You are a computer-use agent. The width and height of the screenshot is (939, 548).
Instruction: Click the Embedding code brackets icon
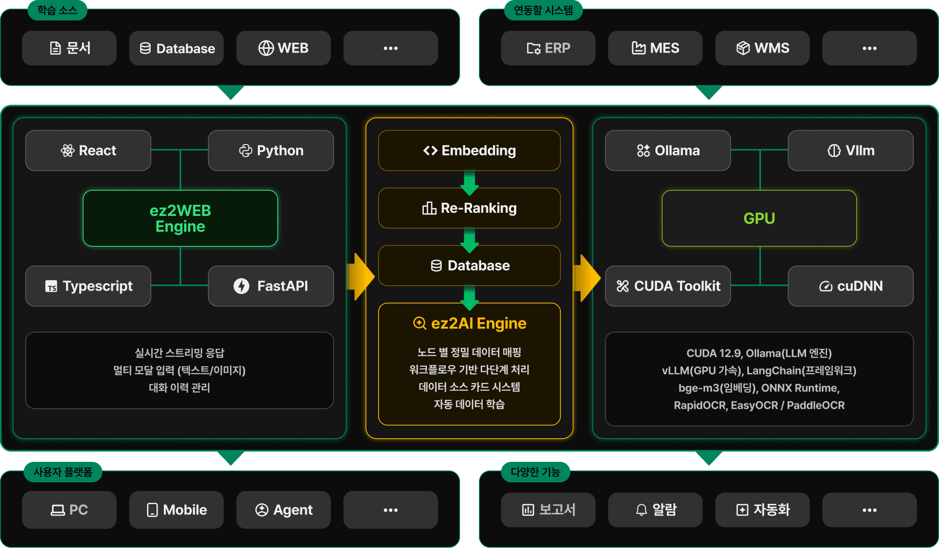pos(430,151)
